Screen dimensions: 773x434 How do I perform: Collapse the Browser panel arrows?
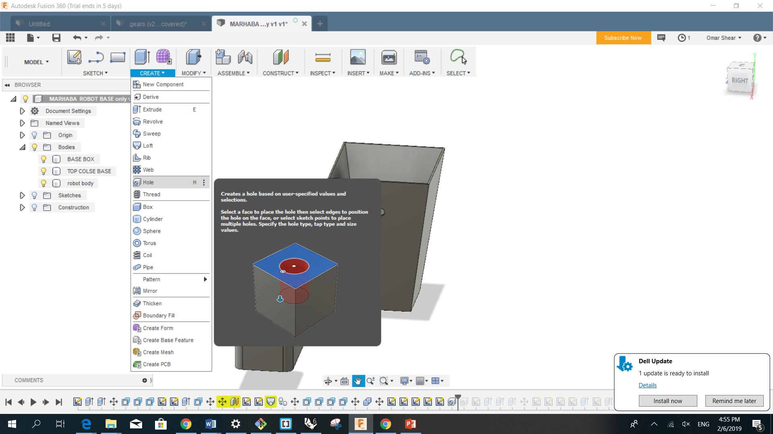(7, 85)
